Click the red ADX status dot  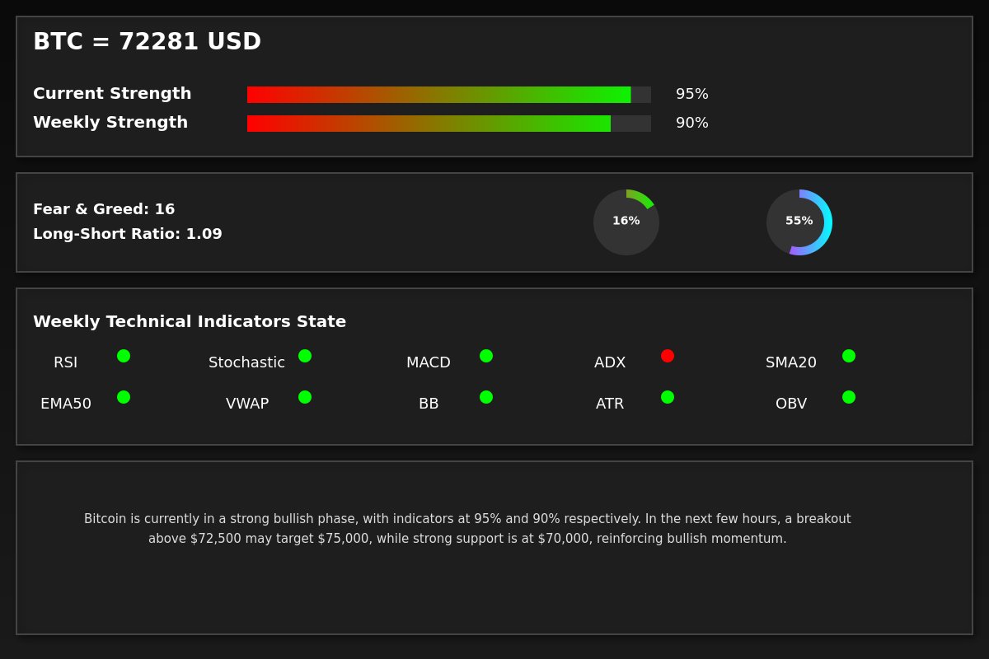[x=668, y=356]
